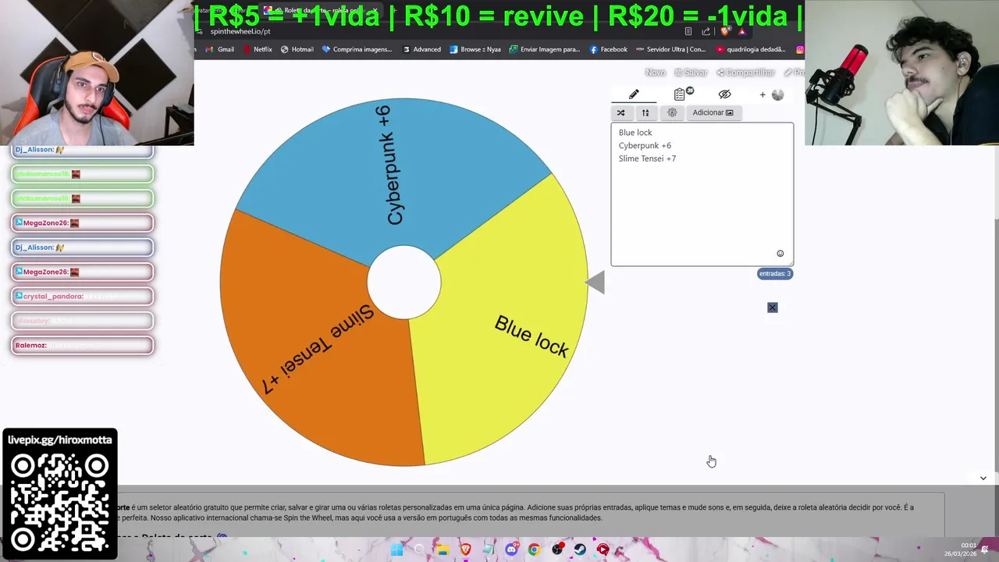The image size is (999, 562).
Task: Click the entradas: 3 badge
Action: click(x=775, y=273)
